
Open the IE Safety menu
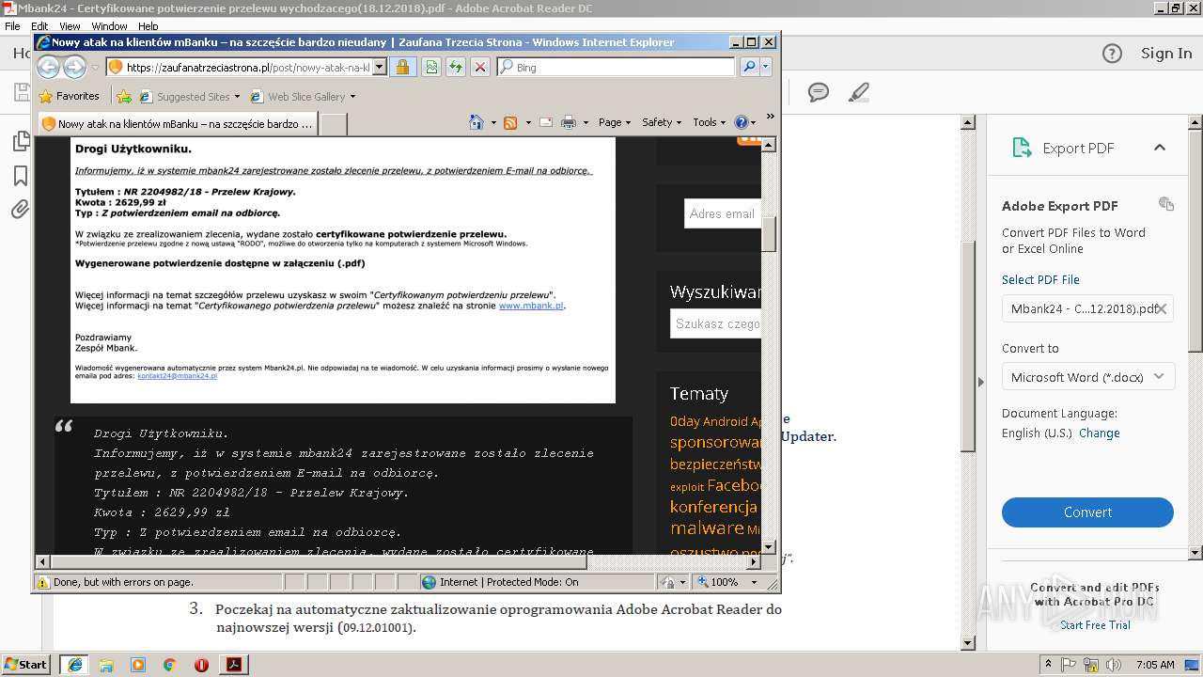662,122
